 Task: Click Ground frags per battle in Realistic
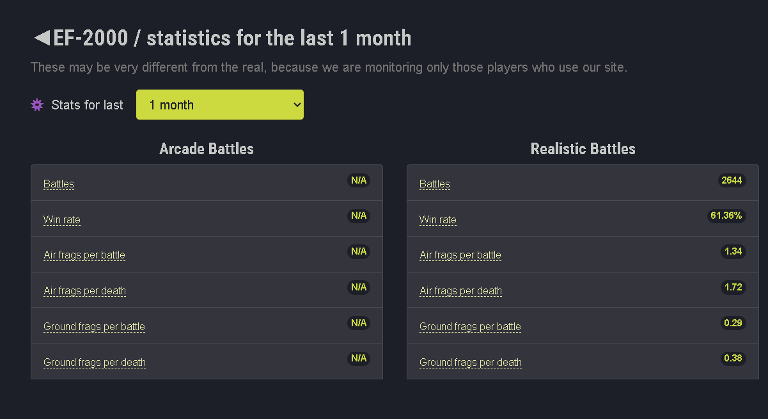(470, 327)
